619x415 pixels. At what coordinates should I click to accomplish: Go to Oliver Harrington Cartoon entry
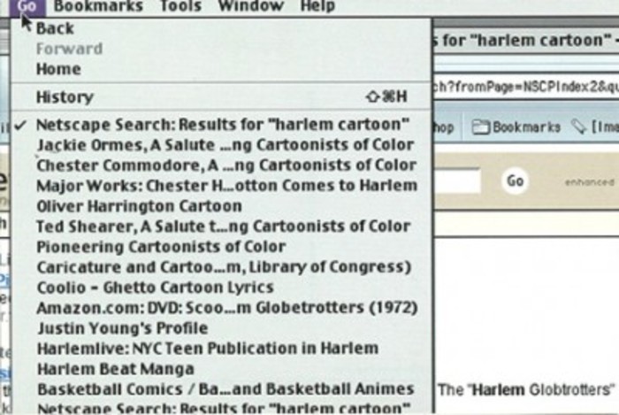click(221, 206)
